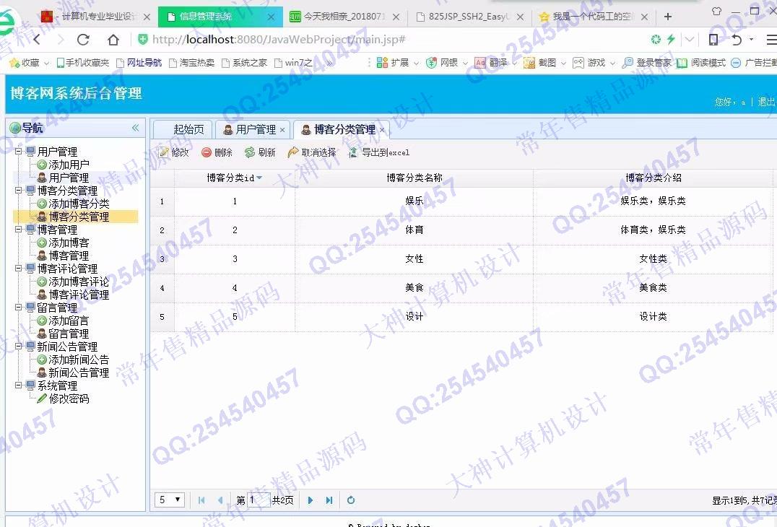Jump to last page in pager

(x=329, y=500)
